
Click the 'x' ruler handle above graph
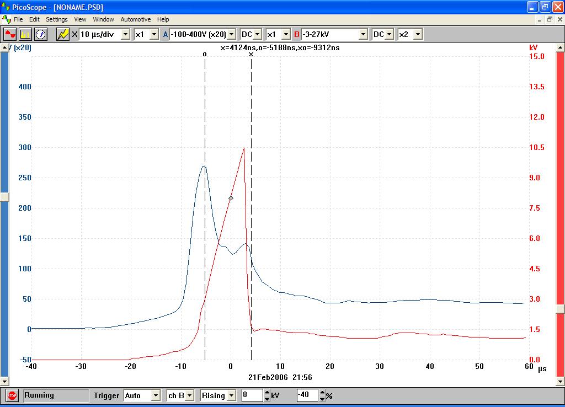coord(251,54)
